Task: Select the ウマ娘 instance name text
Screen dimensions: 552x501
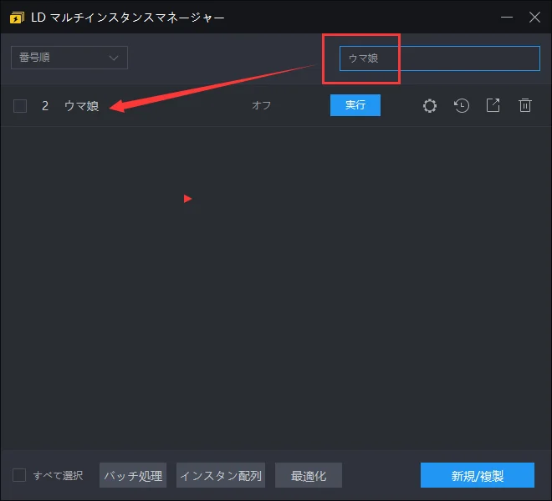Action: (82, 106)
